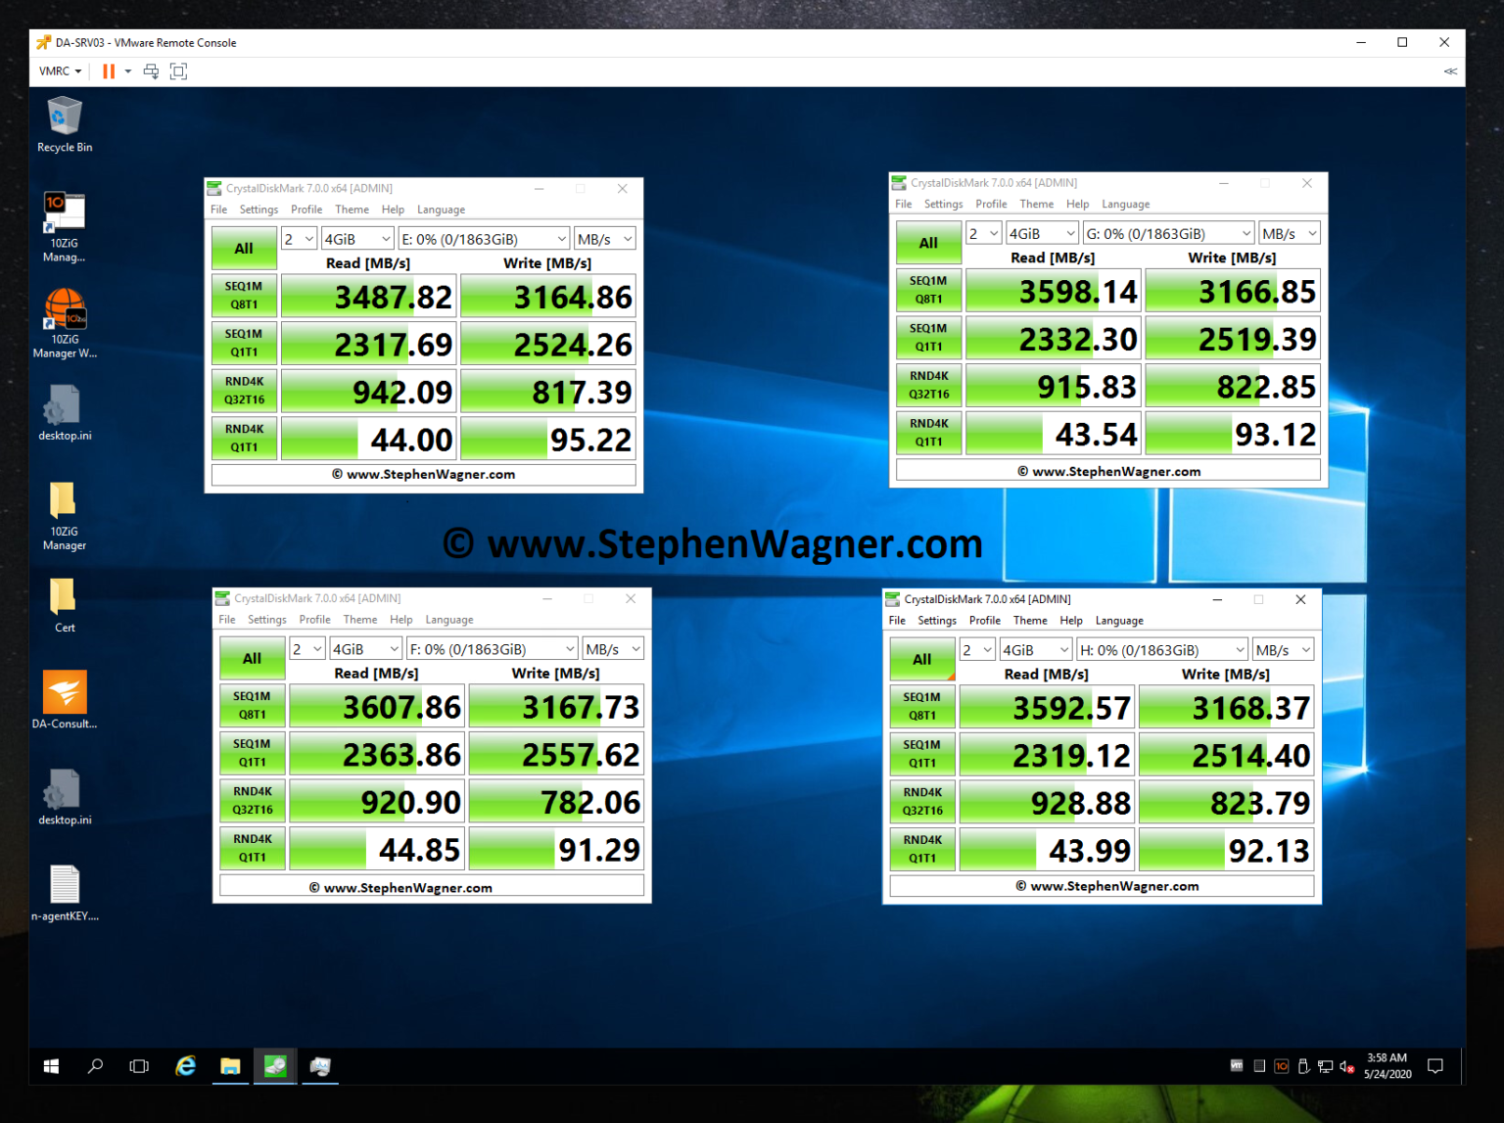Viewport: 1504px width, 1123px height.
Task: Open File Explorer from the taskbar
Action: [x=230, y=1066]
